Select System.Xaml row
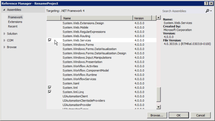This screenshot has width=215, height=121. 101,83
